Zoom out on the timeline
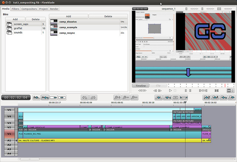Viewport: 237px width, 162px height. 125,97
